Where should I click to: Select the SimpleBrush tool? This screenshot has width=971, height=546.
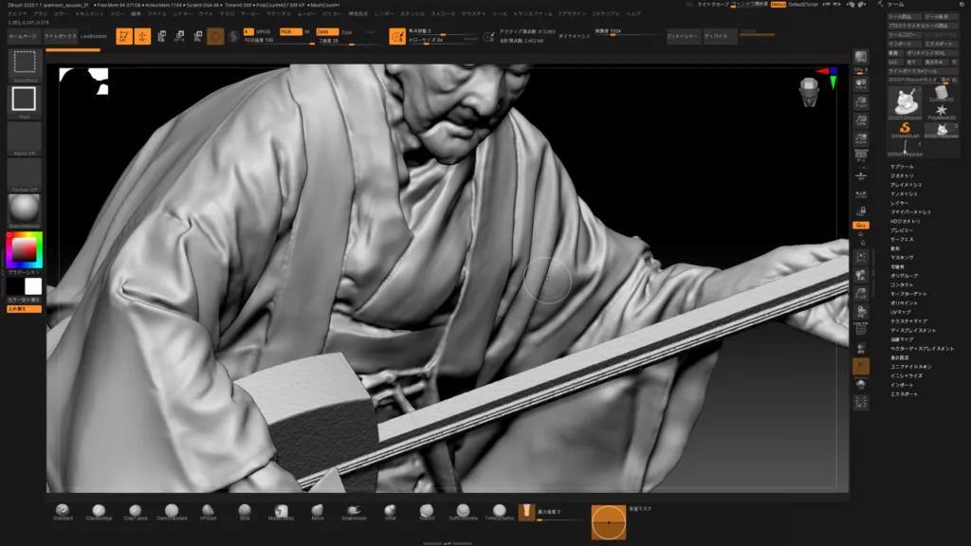905,130
